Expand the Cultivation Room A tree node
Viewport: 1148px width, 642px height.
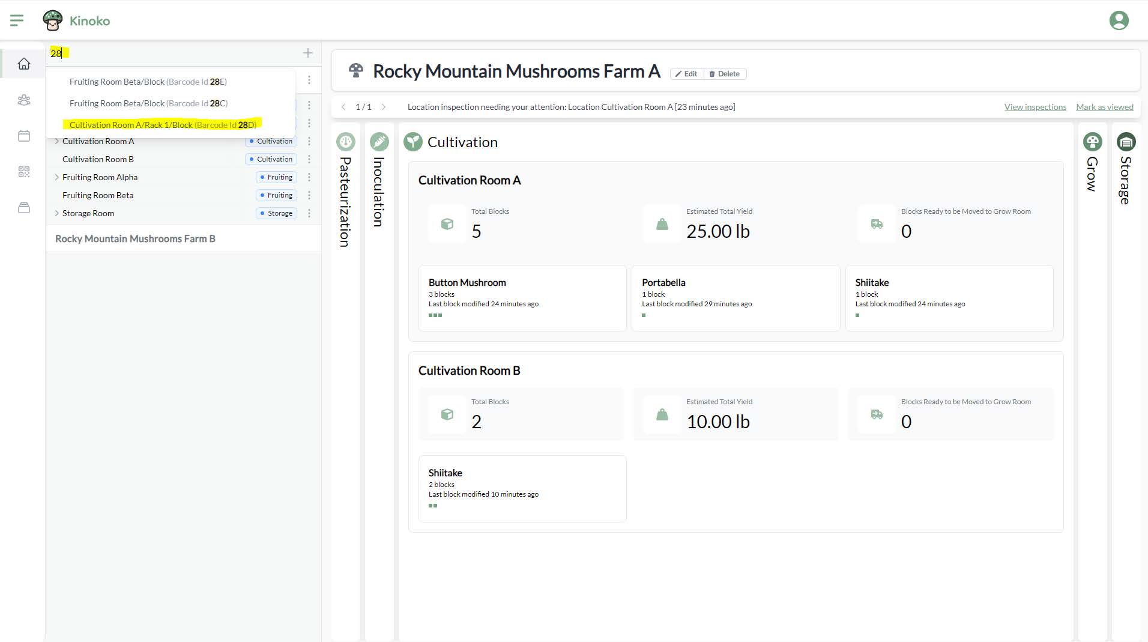56,142
